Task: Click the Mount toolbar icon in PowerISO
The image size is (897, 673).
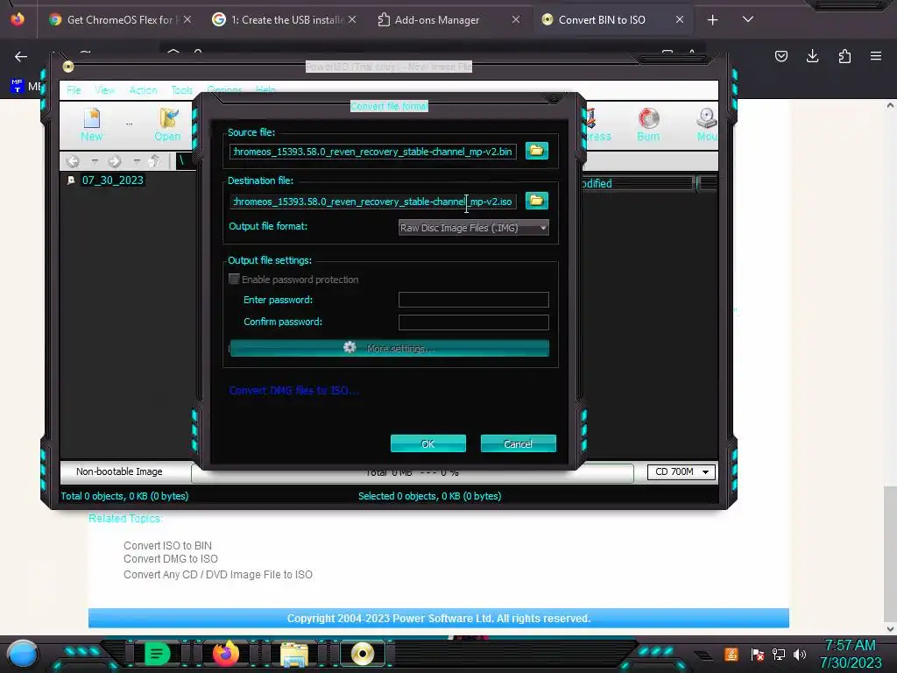Action: tap(707, 124)
